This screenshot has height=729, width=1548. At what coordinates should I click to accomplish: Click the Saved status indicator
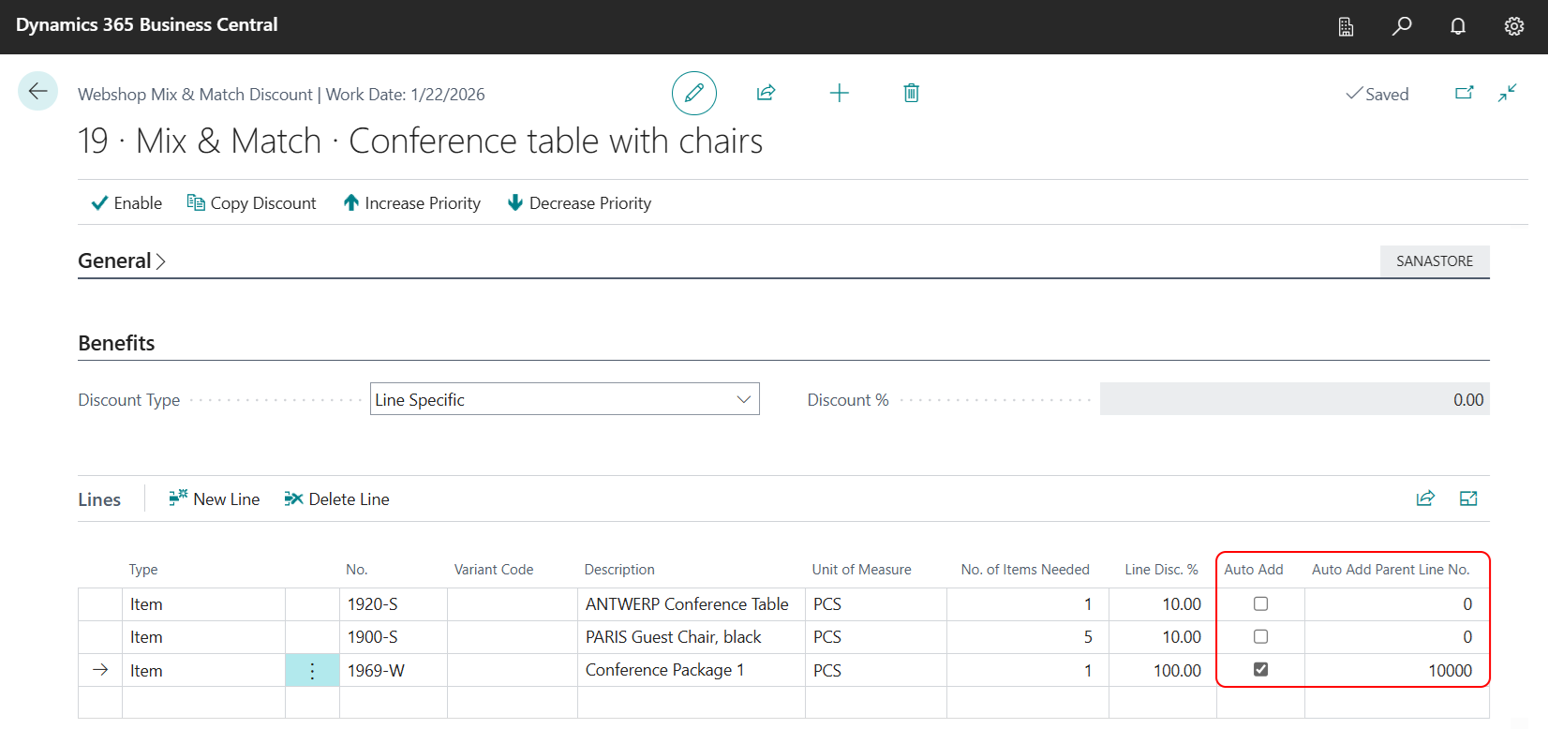pyautogui.click(x=1377, y=94)
